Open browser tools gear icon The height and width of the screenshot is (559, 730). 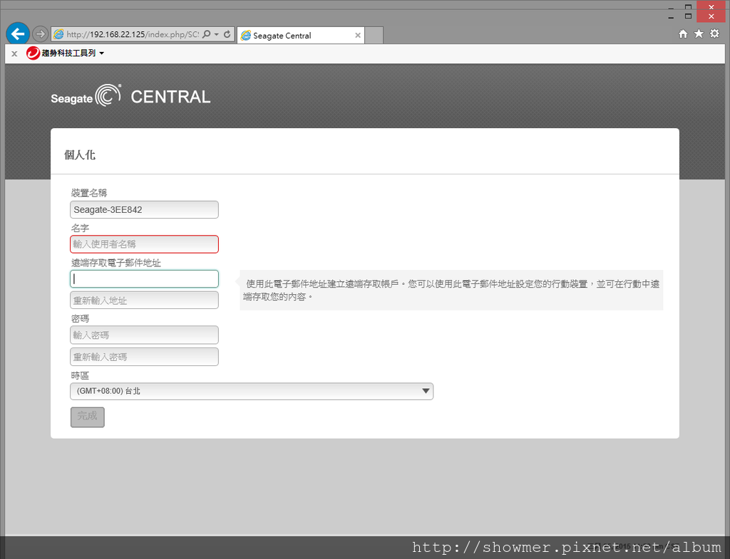[x=714, y=33]
